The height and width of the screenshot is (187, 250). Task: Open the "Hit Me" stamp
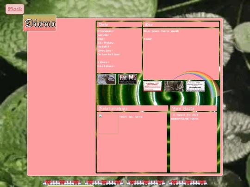(x=128, y=79)
